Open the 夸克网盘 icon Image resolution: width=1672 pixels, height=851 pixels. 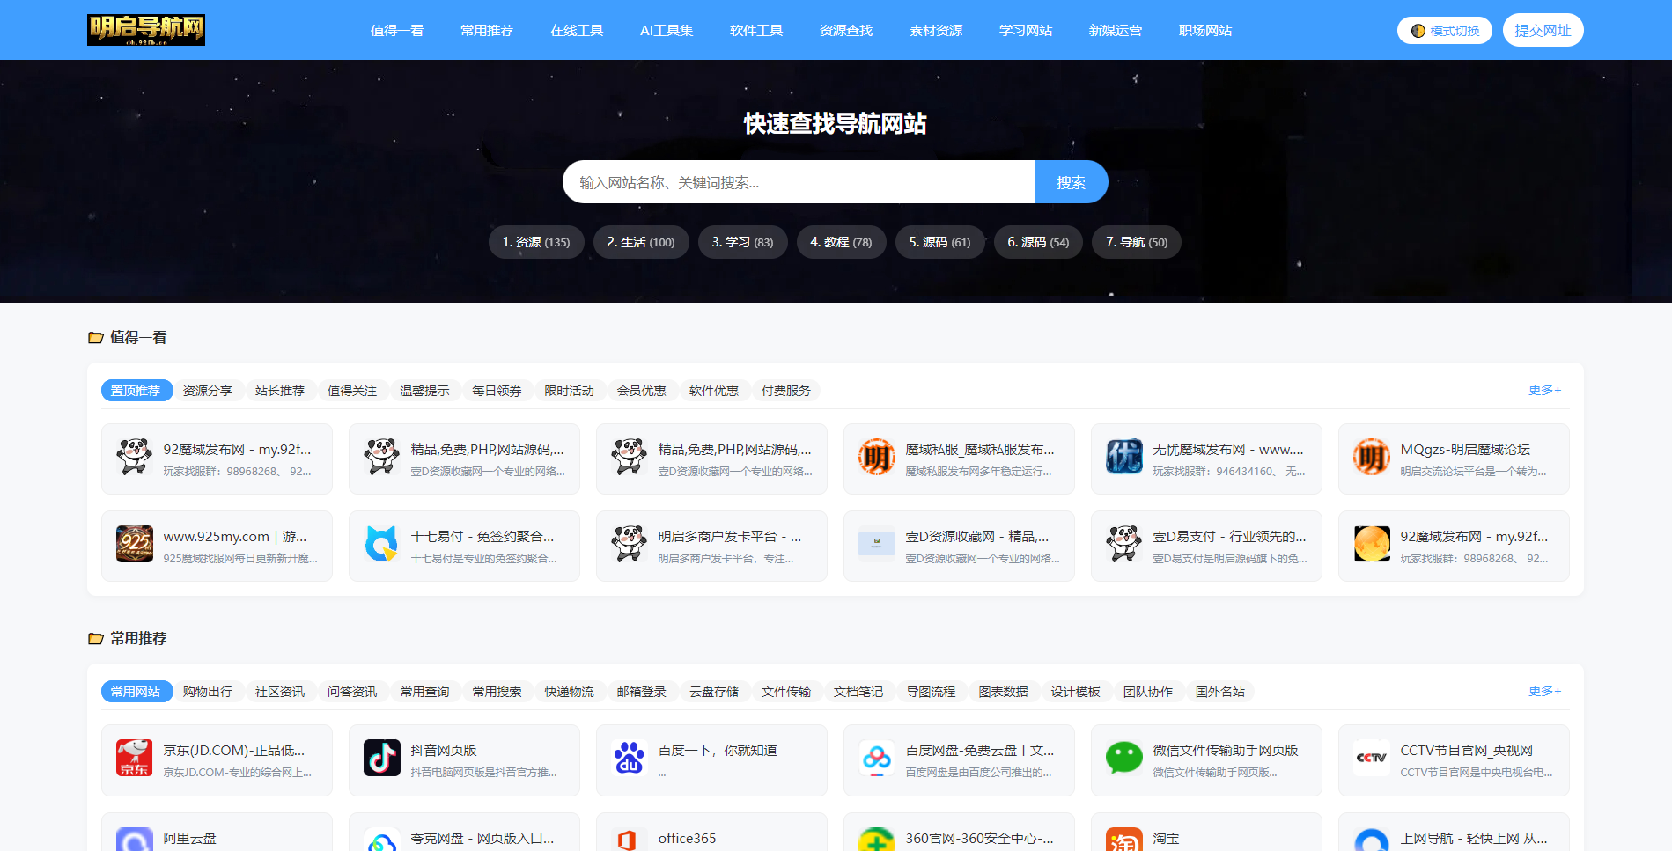[382, 840]
